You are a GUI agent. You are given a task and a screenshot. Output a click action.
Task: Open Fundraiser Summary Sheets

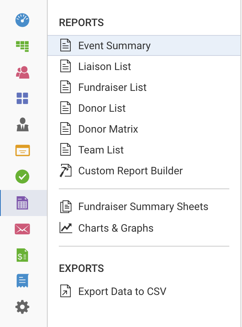pyautogui.click(x=143, y=206)
